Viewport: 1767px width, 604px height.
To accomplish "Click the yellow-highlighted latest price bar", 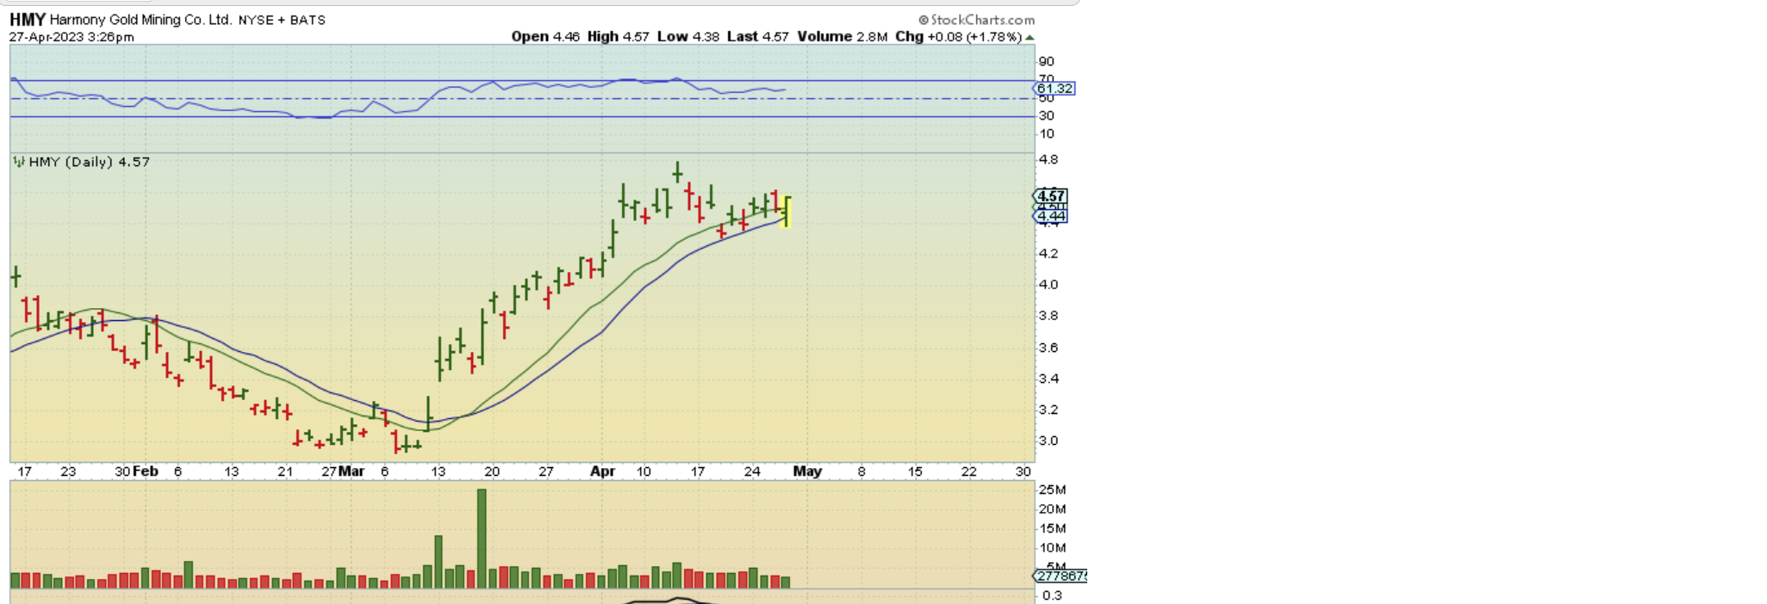I will tap(787, 211).
